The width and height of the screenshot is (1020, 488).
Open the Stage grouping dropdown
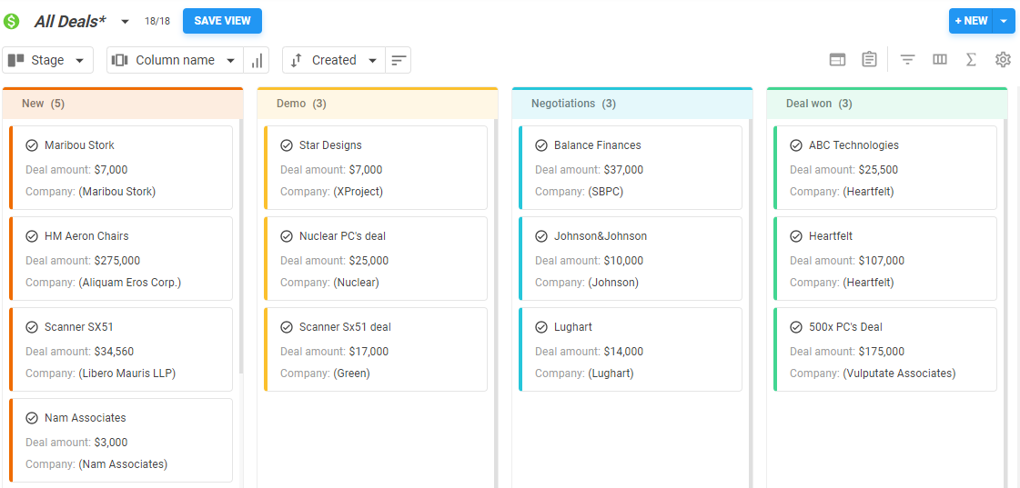[x=47, y=60]
